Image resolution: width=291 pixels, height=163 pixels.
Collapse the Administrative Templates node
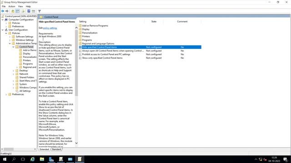[x=10, y=43]
